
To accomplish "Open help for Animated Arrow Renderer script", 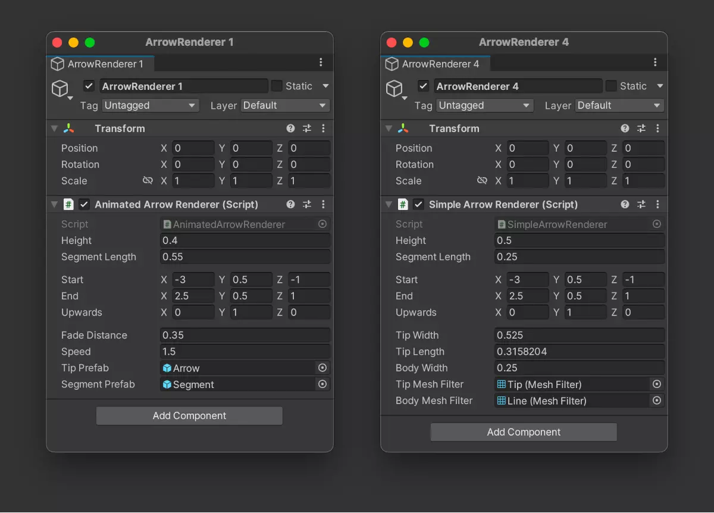I will [x=290, y=204].
